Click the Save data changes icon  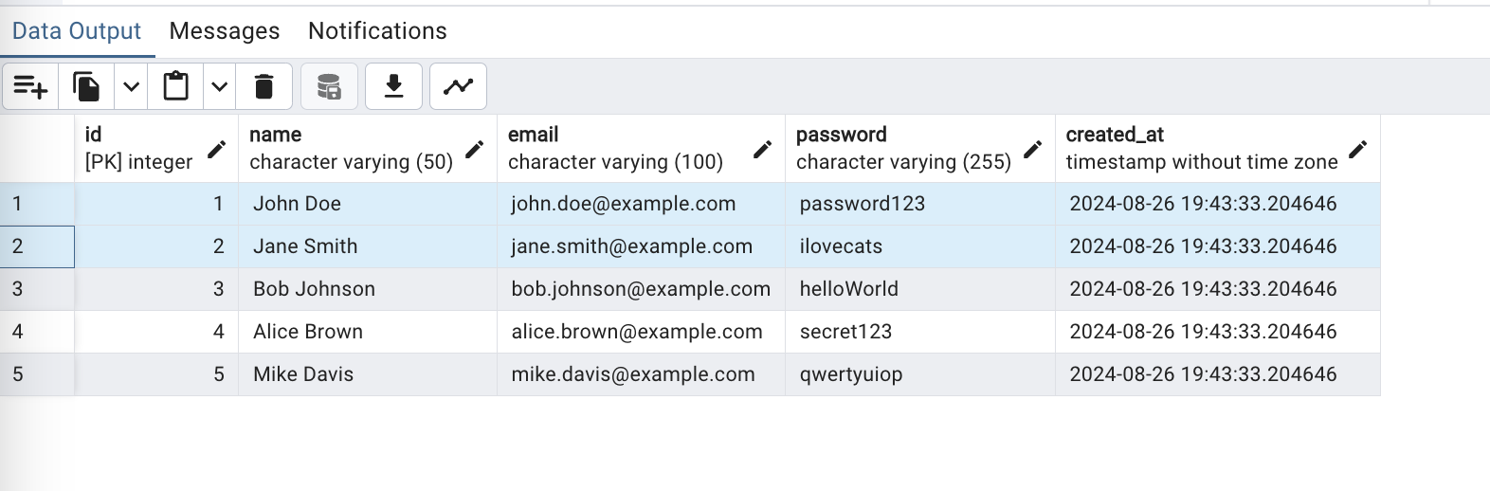click(x=329, y=87)
